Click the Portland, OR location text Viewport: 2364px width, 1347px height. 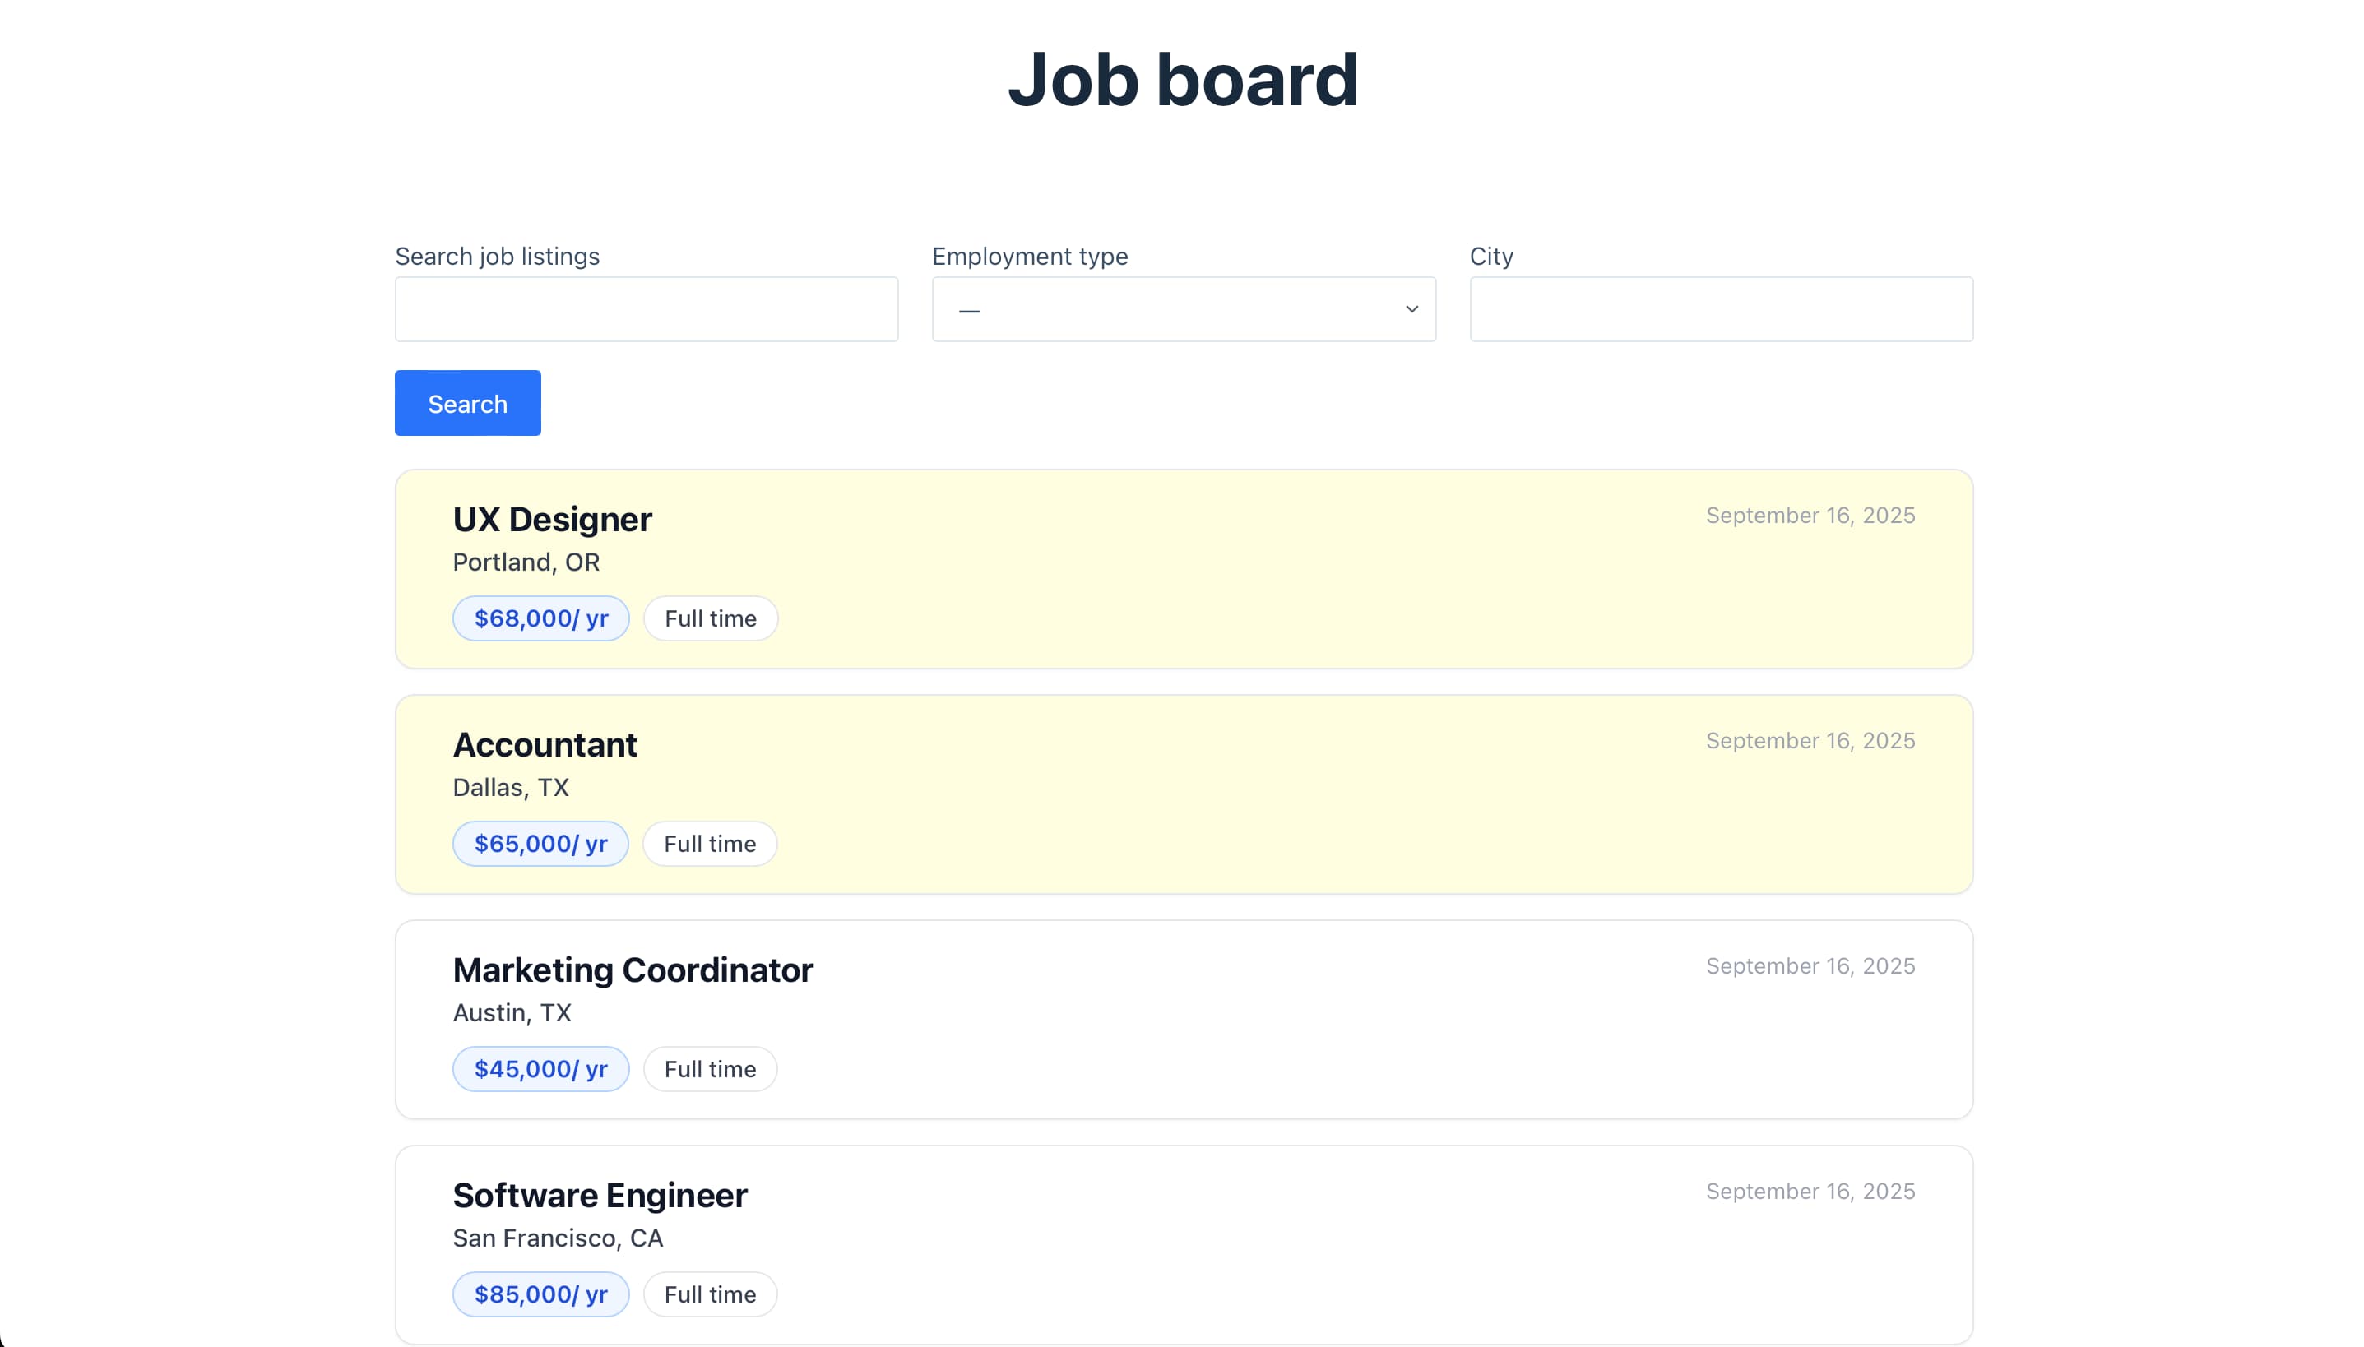[526, 562]
